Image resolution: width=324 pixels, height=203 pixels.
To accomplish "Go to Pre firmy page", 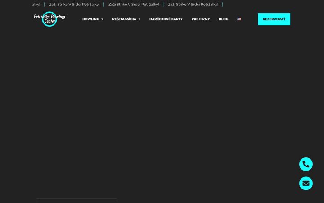I will tap(201, 19).
